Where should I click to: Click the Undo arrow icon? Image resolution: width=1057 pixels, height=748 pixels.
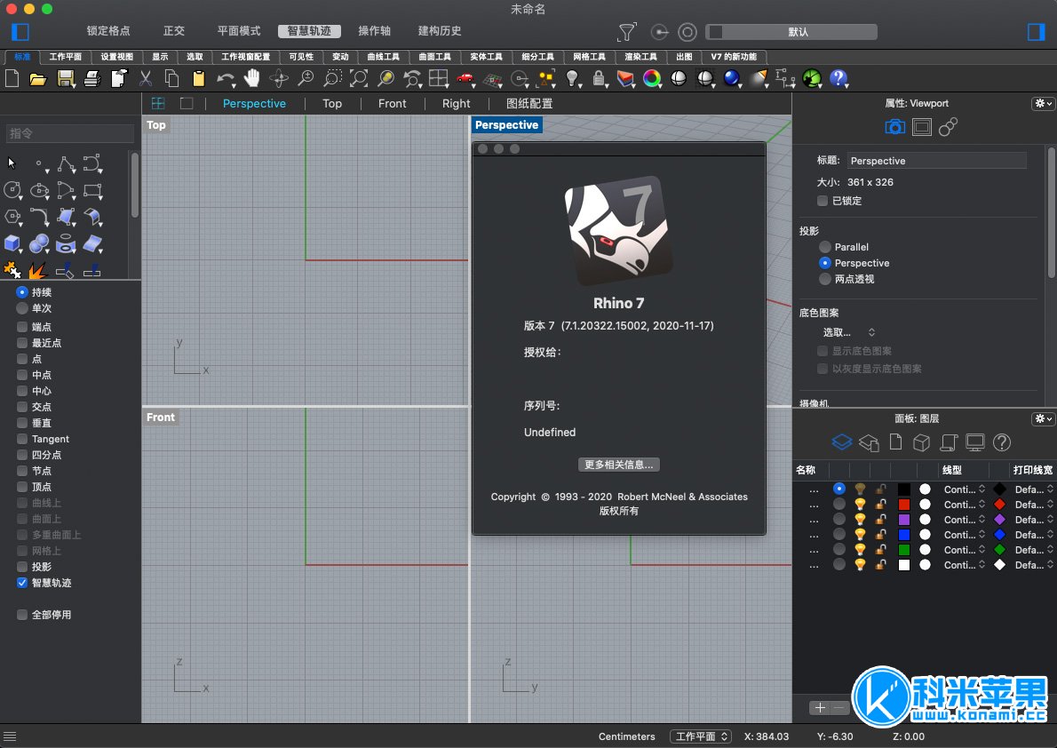tap(225, 79)
